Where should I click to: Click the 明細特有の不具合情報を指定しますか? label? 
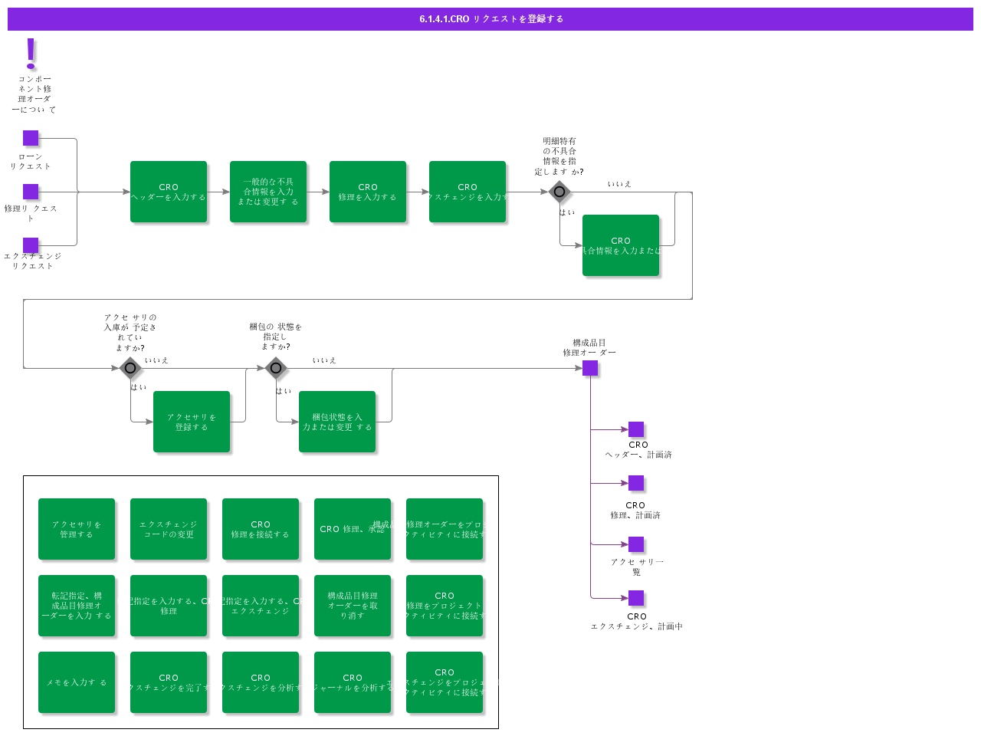[x=559, y=156]
